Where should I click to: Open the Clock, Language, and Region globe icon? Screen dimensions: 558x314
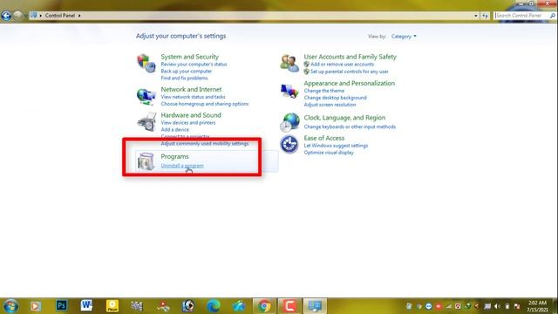289,122
